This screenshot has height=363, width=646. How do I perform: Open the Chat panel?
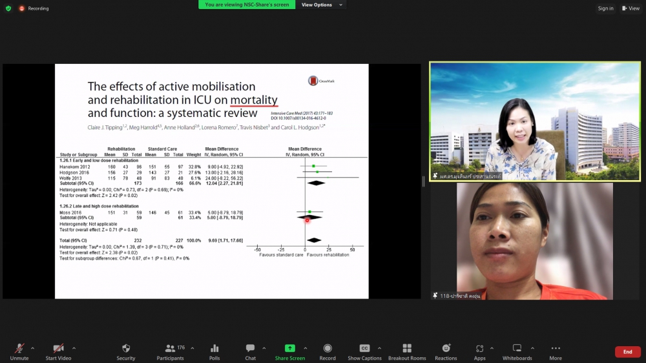click(250, 349)
